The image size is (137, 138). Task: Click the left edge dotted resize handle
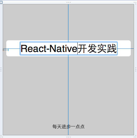(x=1, y=69)
